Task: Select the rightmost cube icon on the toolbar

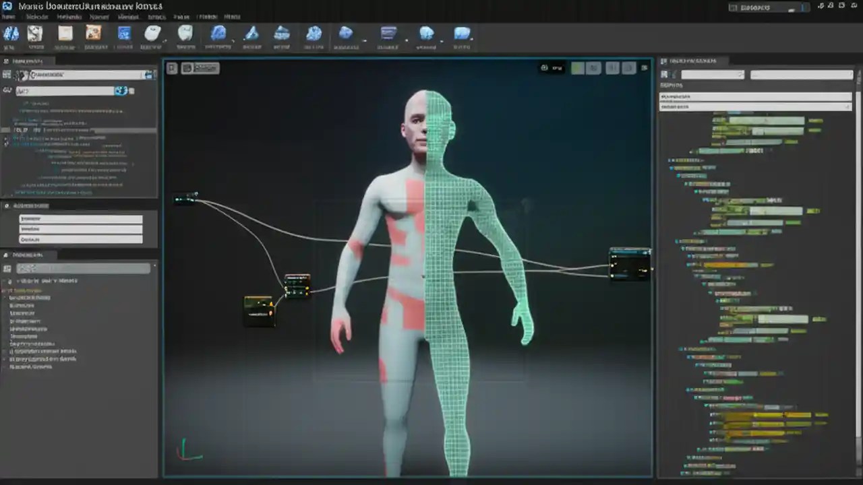Action: (463, 34)
